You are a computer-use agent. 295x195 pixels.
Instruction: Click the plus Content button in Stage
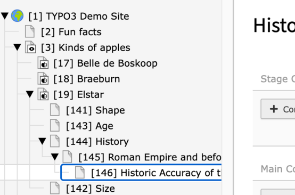click(278, 109)
